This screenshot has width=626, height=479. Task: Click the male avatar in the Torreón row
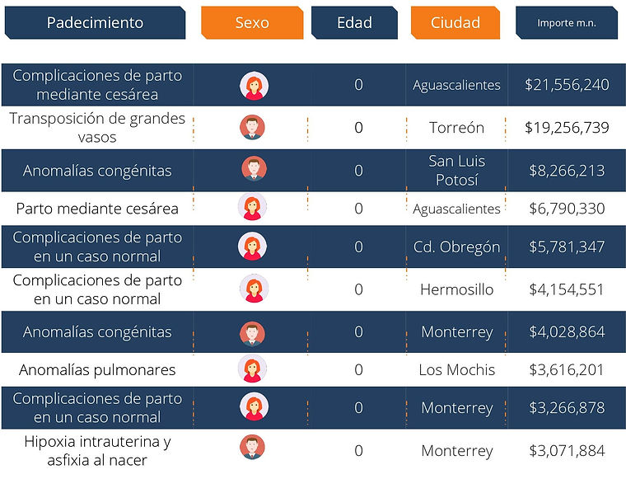coord(253,127)
